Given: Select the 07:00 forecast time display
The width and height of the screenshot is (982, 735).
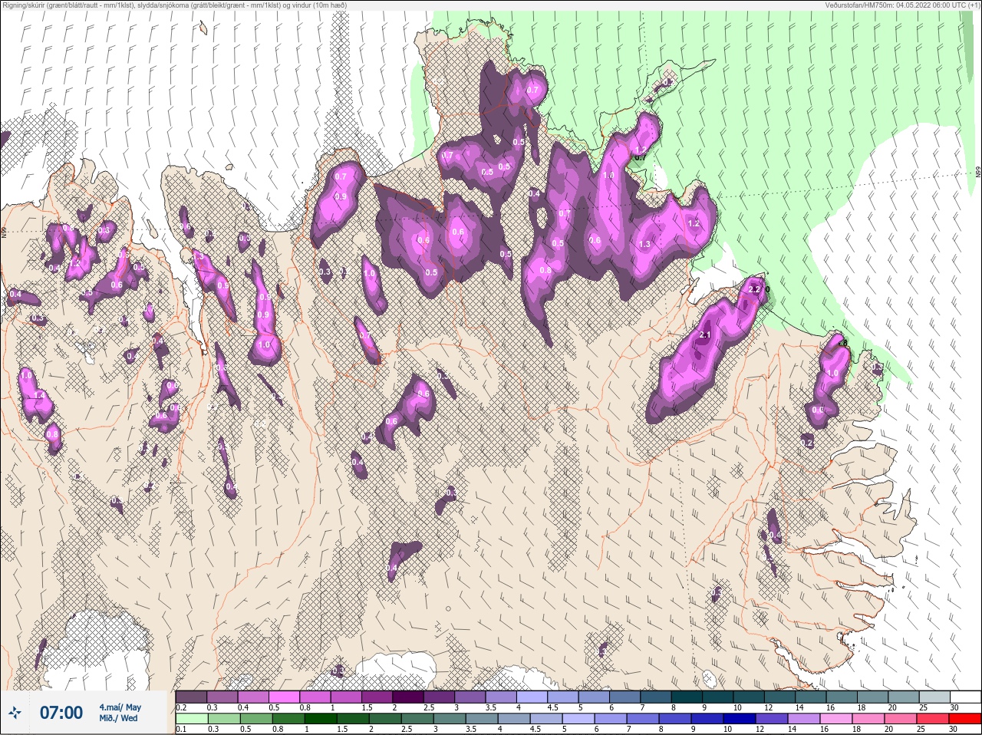Looking at the screenshot, I should click(x=61, y=713).
